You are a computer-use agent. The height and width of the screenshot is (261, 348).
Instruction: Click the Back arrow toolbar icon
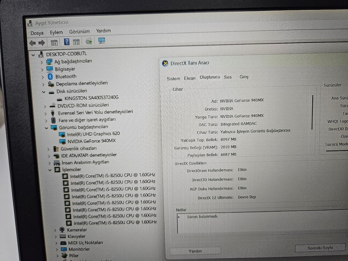pos(33,43)
